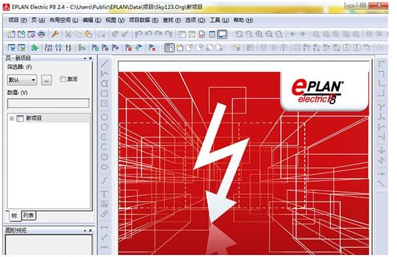Click the flag with red X icon
The height and width of the screenshot is (257, 397).
click(x=152, y=48)
